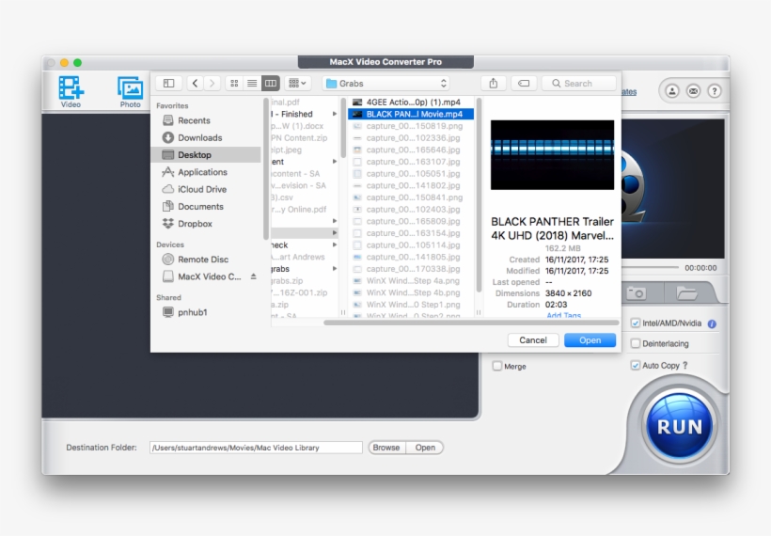771x536 pixels.
Task: Click the Browse destination button
Action: (386, 448)
